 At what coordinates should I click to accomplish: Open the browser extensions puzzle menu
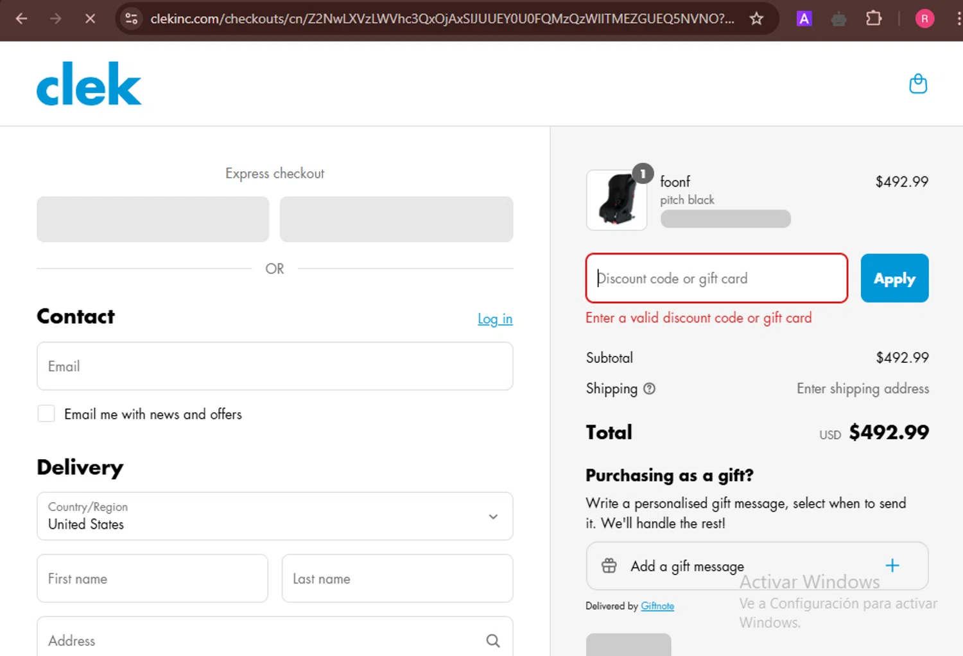click(x=874, y=19)
